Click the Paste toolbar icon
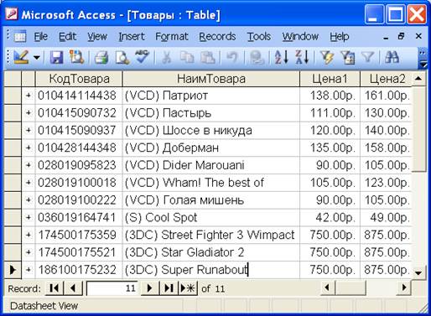This screenshot has height=316, width=431. 208,58
